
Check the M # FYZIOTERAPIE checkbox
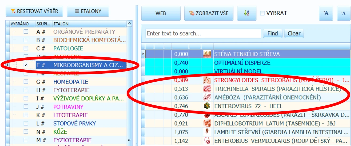[26, 140]
